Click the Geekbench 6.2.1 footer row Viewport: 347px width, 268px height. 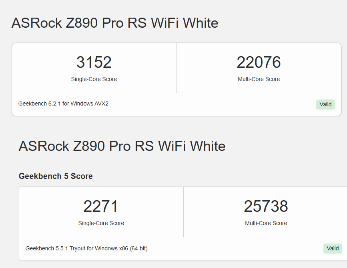tap(177, 104)
